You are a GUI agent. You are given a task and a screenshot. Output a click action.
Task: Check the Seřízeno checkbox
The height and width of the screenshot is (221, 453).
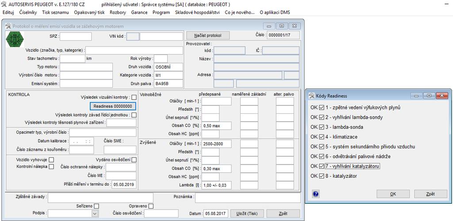tap(96, 206)
